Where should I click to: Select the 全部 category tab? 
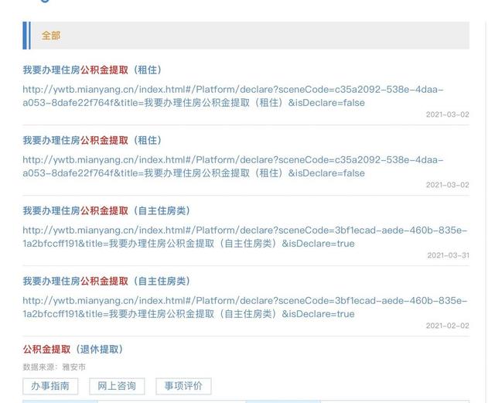pyautogui.click(x=51, y=36)
